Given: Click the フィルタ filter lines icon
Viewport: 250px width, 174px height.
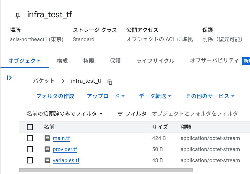Looking at the screenshot, I should tap(120, 114).
